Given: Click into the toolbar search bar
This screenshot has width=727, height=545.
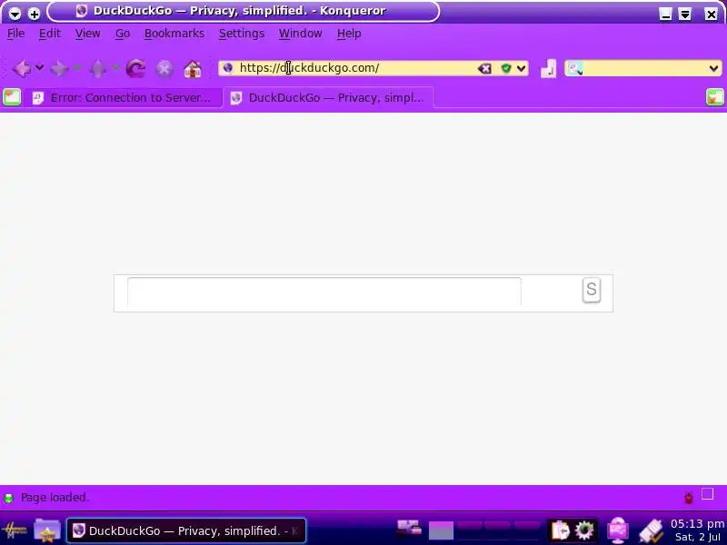Looking at the screenshot, I should (x=645, y=69).
